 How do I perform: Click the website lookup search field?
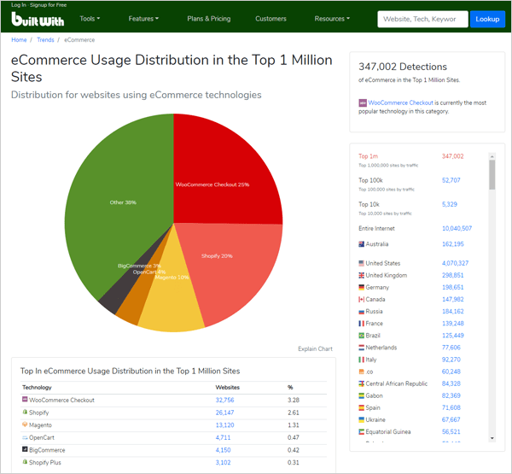coord(422,19)
